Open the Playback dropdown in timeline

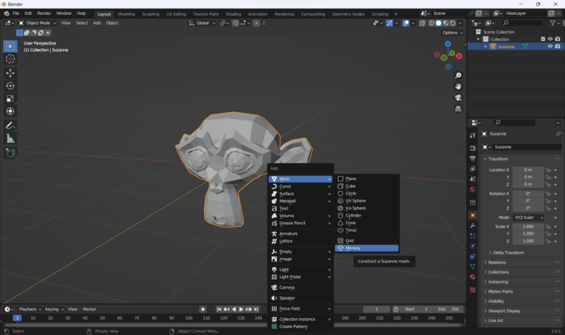30,309
